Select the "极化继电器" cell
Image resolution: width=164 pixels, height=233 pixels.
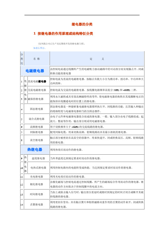point(37,184)
